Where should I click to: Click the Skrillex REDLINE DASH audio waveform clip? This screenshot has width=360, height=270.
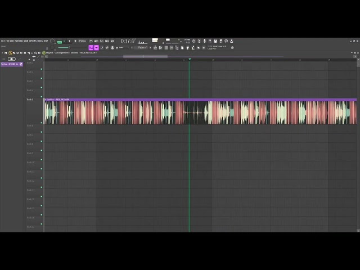point(200,112)
